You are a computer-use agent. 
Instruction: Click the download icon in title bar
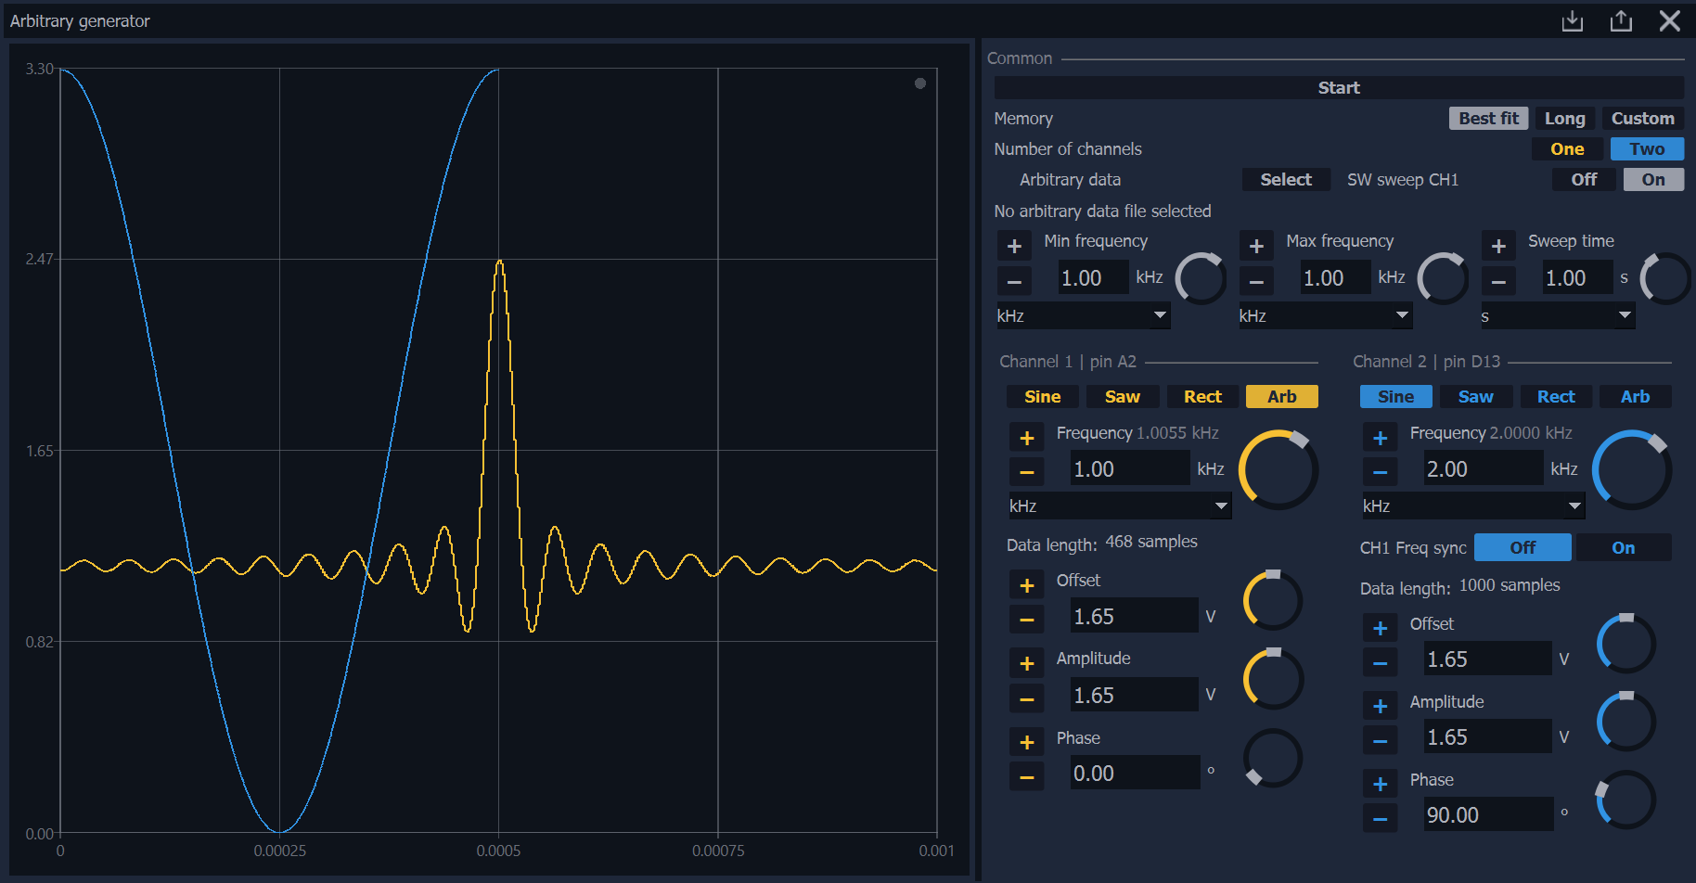1572,20
